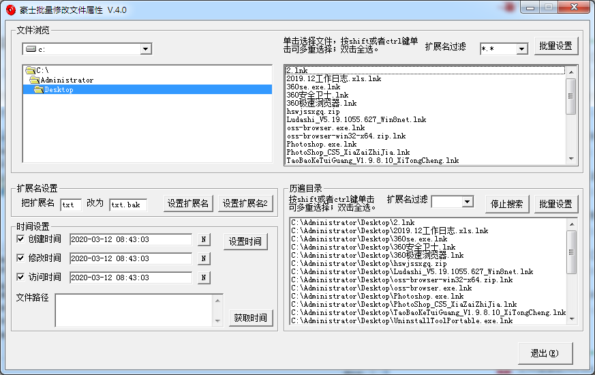Click the 修改时间 date field

click(131, 258)
